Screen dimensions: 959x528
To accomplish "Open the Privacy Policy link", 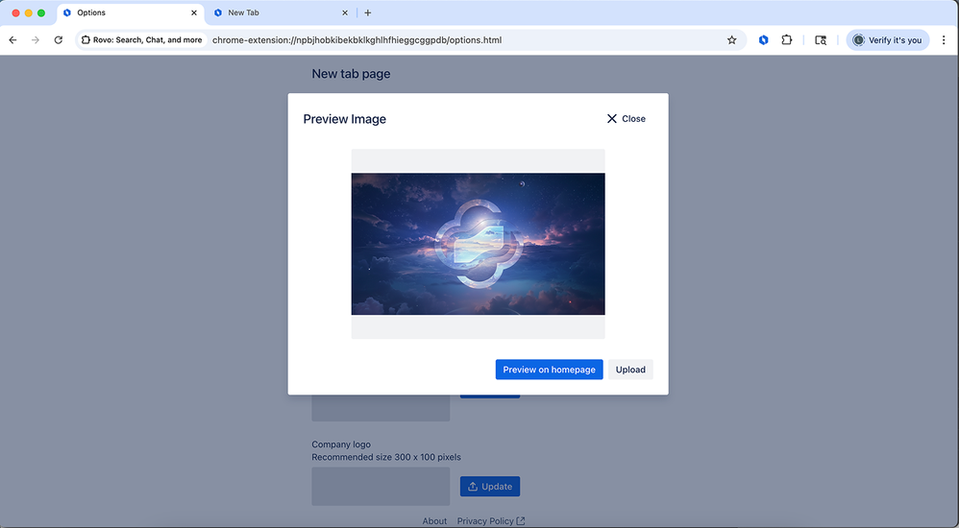I will tap(490, 520).
